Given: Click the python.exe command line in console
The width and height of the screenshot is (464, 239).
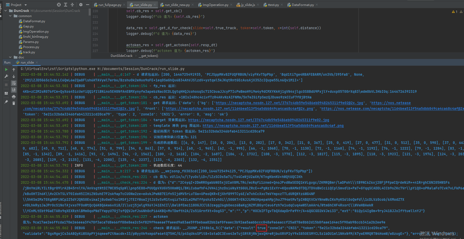Looking at the screenshot, I should click(x=103, y=69).
